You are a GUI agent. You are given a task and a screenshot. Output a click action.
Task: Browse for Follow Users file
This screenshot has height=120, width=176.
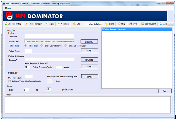coord(89,42)
